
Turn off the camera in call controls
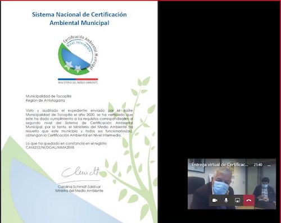pyautogui.click(x=215, y=201)
